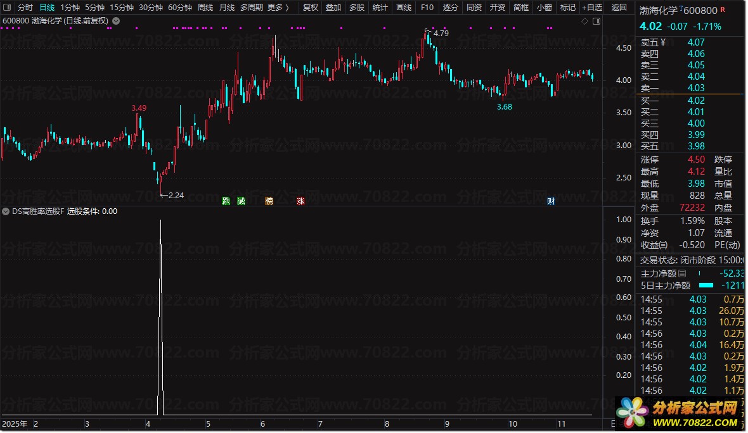The image size is (748, 433).
Task: Click the red 涨 event marker
Action: [x=300, y=201]
